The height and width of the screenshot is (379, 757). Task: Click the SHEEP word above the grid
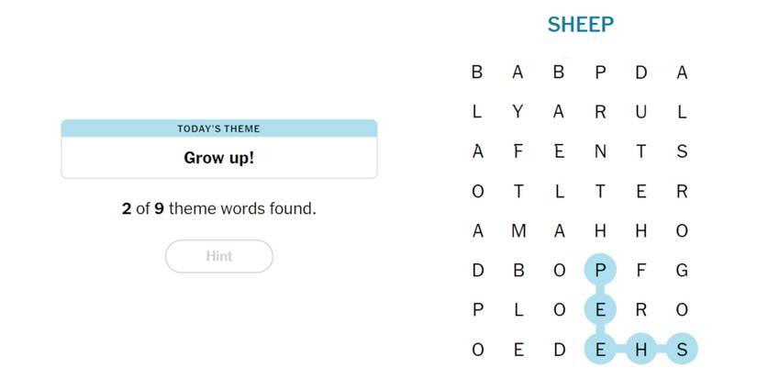(580, 25)
